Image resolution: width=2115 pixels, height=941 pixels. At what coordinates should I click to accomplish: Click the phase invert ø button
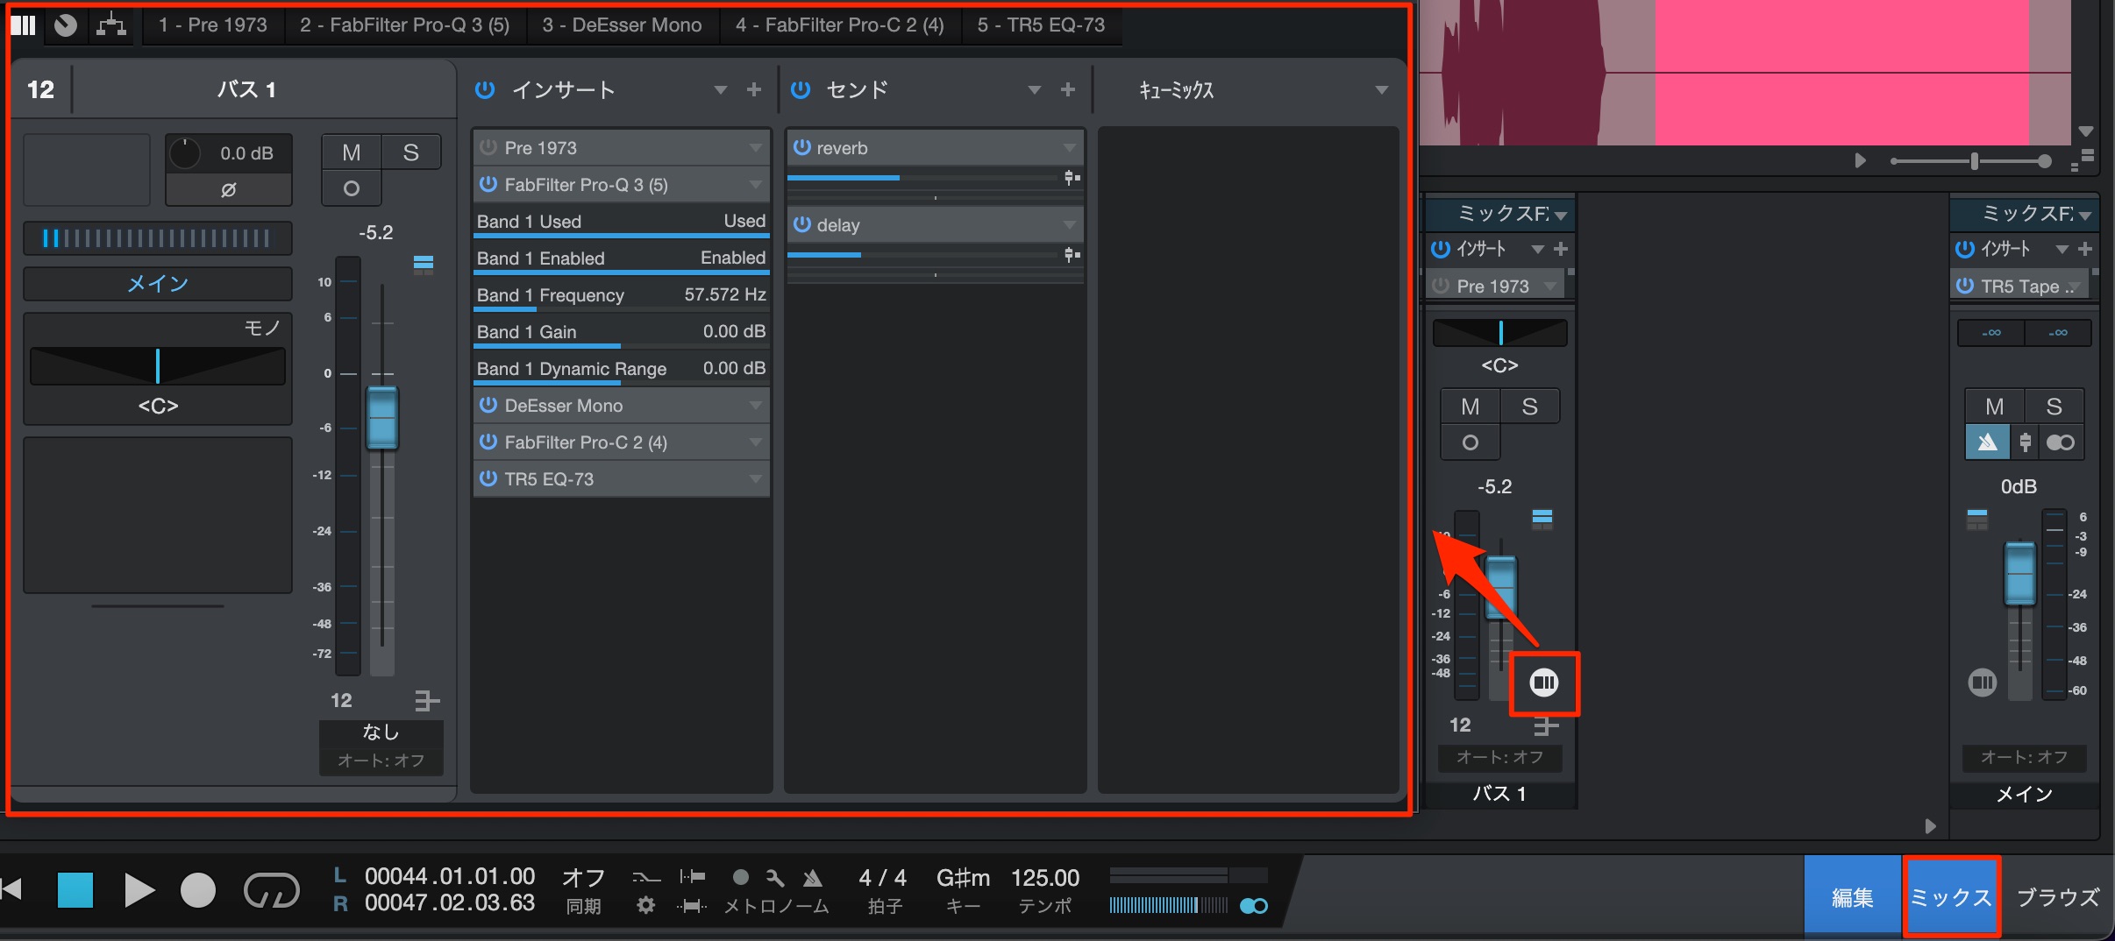229,189
